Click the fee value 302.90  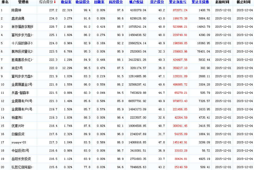point(205,68)
